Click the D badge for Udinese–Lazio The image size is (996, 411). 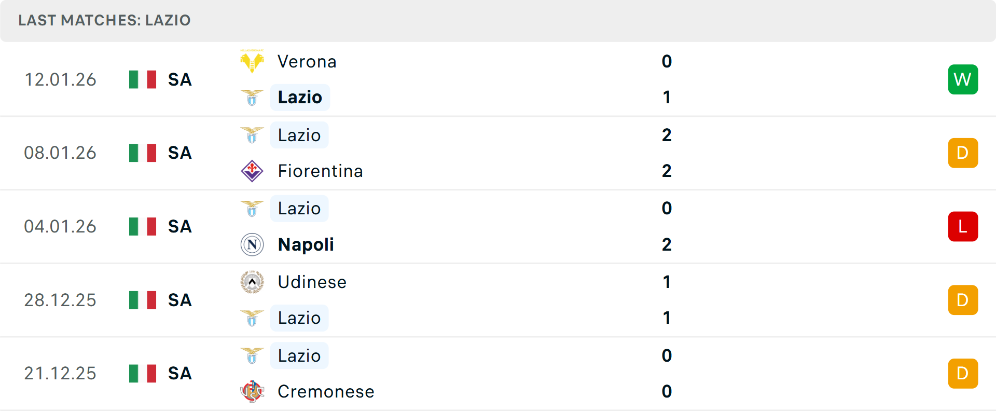click(x=963, y=300)
